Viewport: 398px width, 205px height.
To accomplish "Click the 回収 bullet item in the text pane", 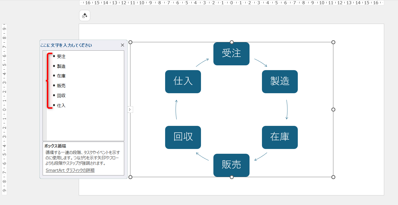I will [61, 95].
